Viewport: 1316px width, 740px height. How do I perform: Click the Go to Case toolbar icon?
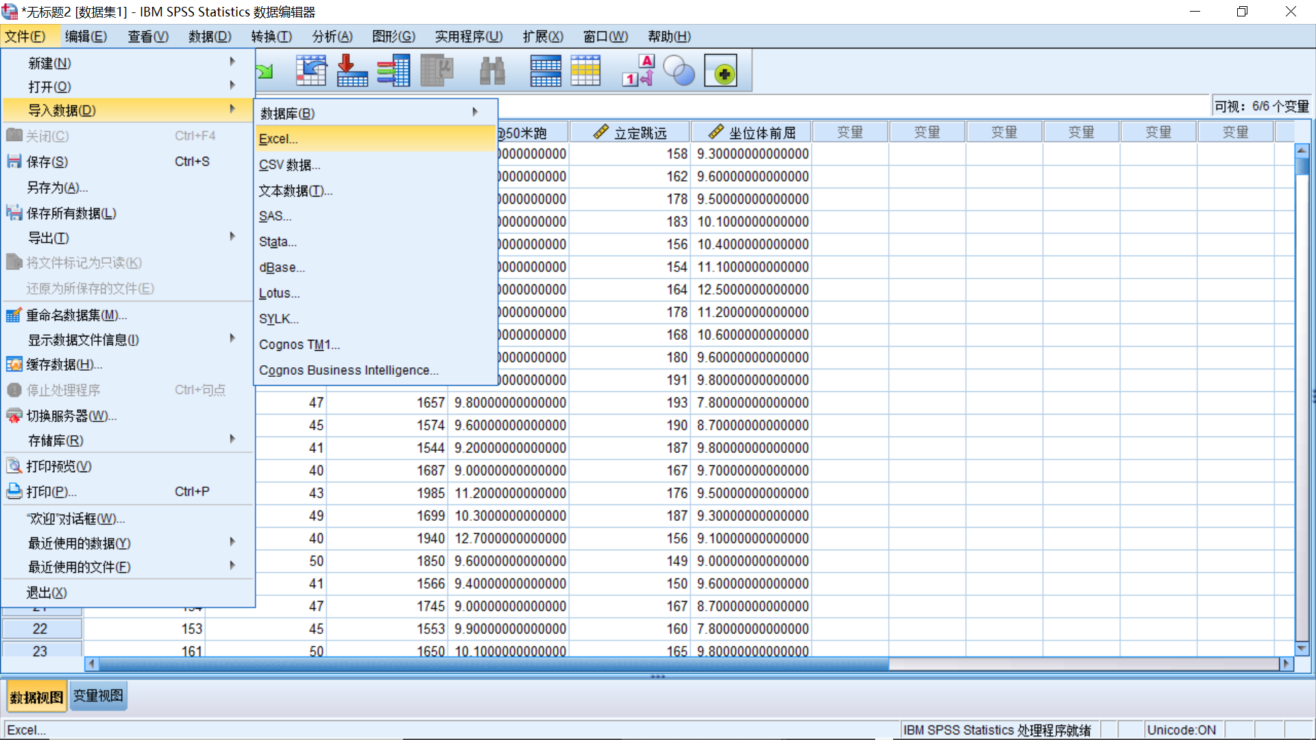tap(311, 71)
